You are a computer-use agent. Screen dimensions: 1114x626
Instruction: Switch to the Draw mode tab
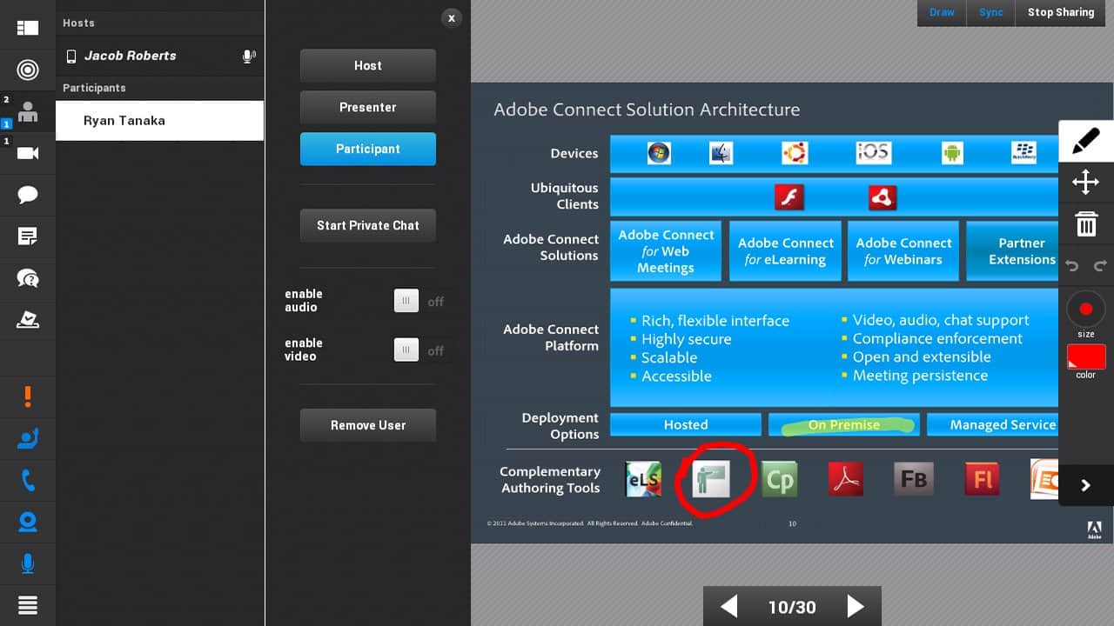[x=942, y=13]
